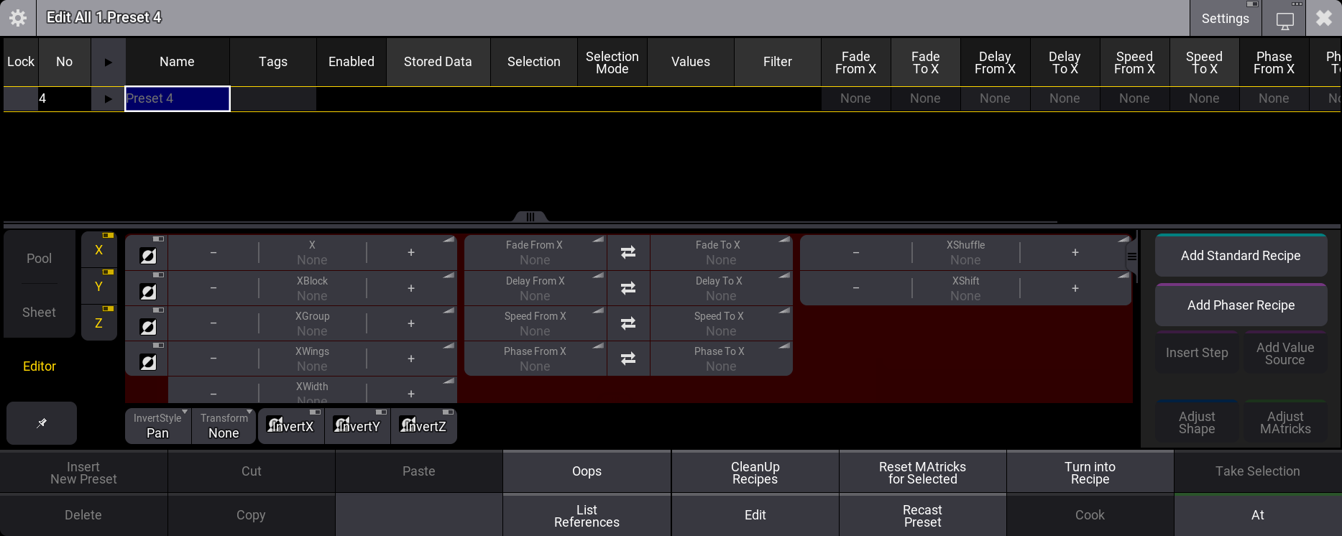This screenshot has width=1342, height=536.
Task: Expand the Preset 4 row arrow
Action: 108,98
